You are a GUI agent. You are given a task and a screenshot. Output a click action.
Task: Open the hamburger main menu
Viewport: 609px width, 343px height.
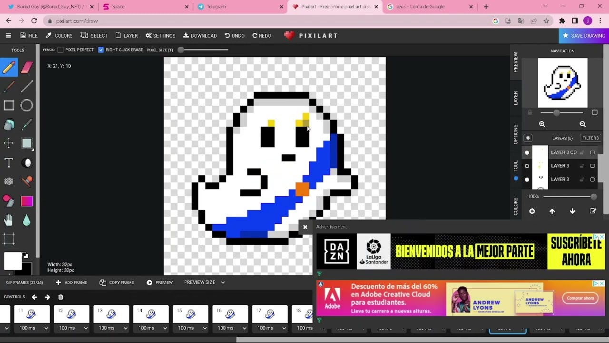pyautogui.click(x=8, y=35)
